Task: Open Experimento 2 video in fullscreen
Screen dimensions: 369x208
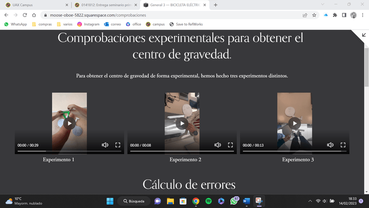Action: (x=230, y=145)
